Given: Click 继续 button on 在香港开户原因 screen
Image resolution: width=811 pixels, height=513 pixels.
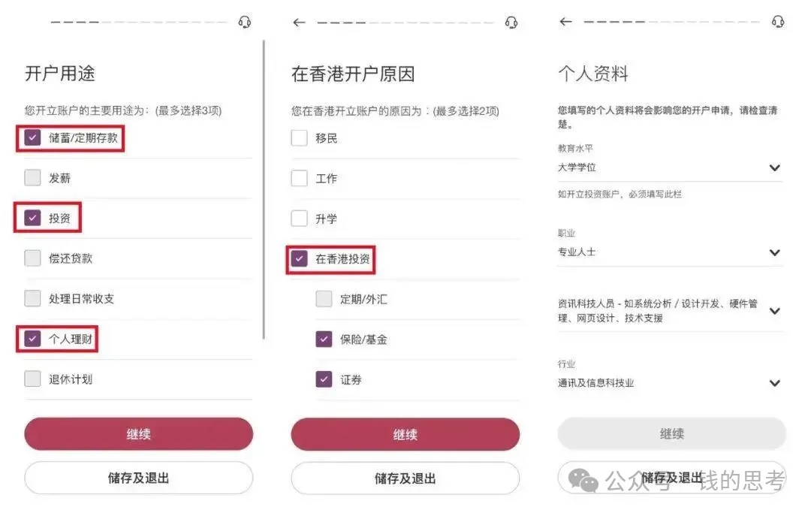Looking at the screenshot, I should pyautogui.click(x=405, y=434).
